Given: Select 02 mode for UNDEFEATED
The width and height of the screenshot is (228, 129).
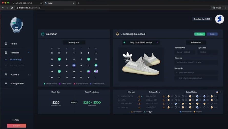Looking at the screenshot, I should pos(176,96).
